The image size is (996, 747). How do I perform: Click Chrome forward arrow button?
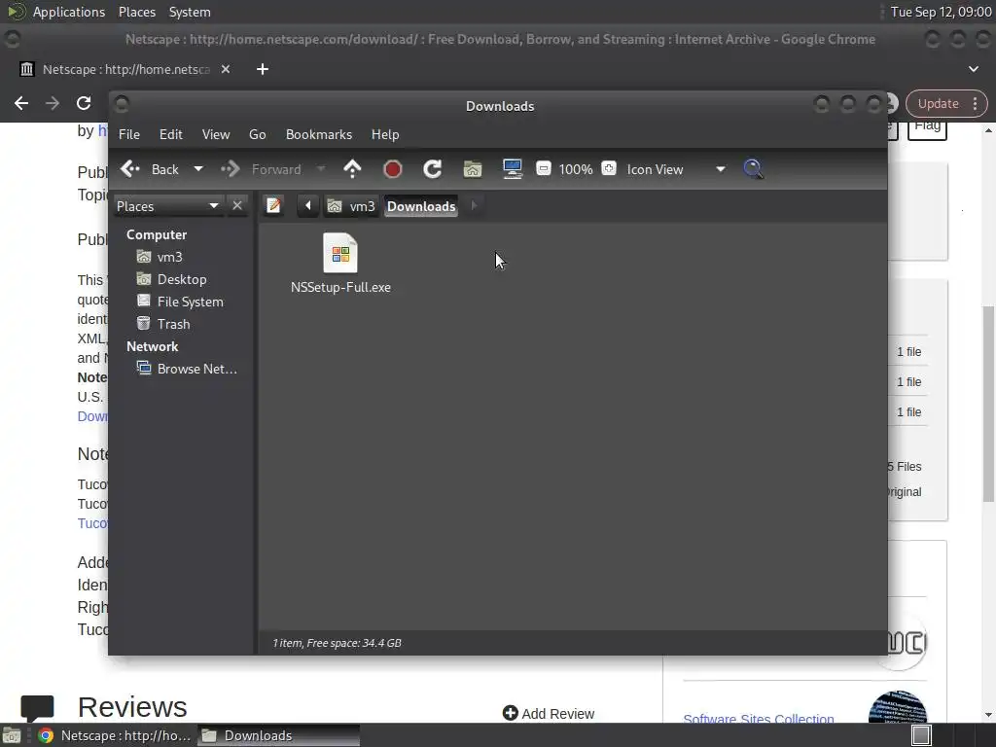point(53,103)
